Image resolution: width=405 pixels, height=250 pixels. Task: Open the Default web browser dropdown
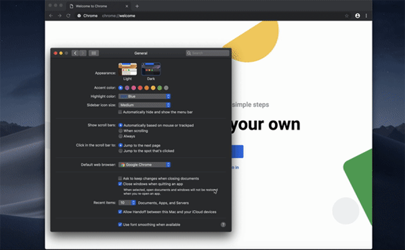pyautogui.click(x=144, y=165)
